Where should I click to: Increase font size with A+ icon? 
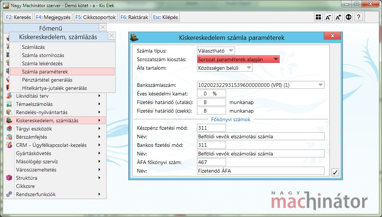[338, 17]
